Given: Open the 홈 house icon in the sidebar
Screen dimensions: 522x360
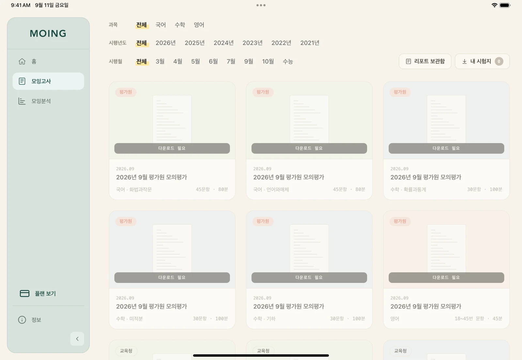Looking at the screenshot, I should coord(22,61).
